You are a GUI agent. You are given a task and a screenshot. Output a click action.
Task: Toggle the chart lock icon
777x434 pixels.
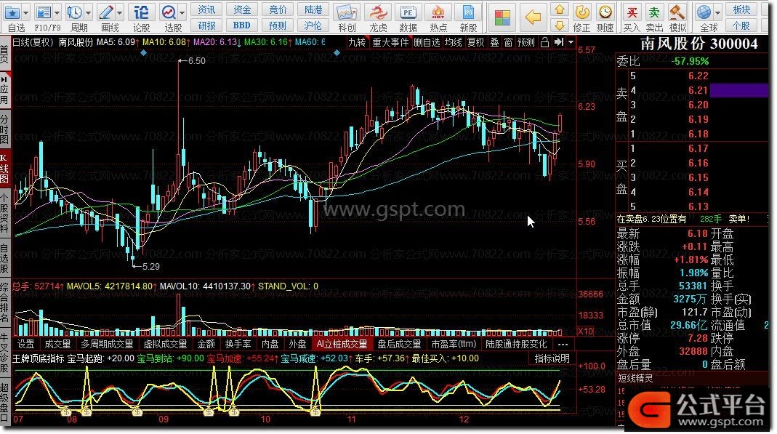point(544,43)
